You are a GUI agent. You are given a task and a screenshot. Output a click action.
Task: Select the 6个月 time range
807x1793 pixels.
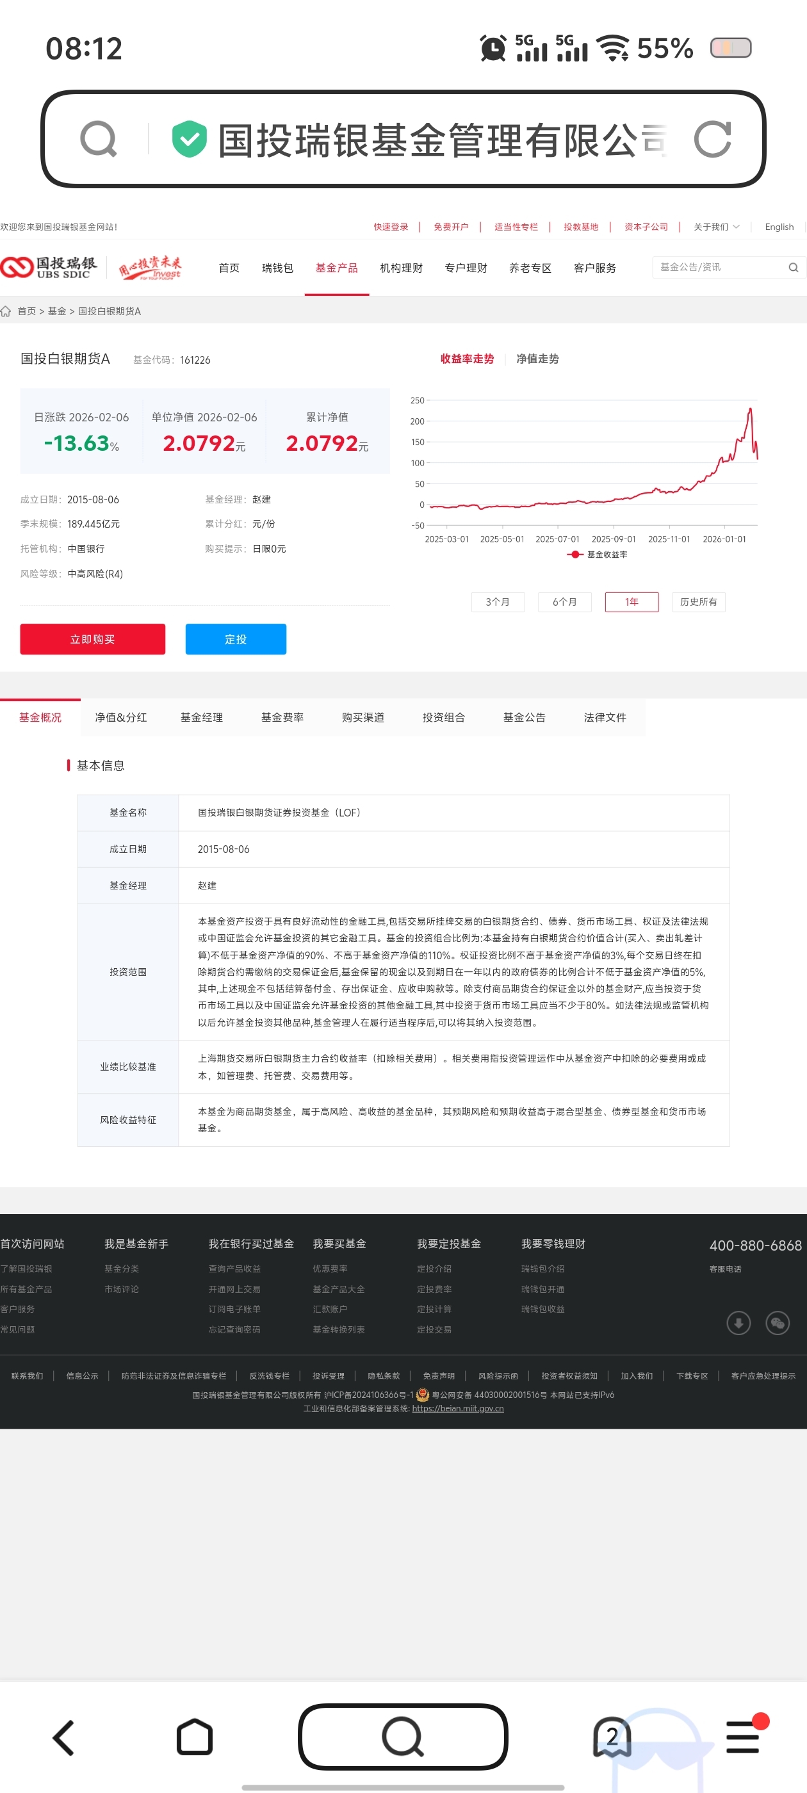pos(565,602)
